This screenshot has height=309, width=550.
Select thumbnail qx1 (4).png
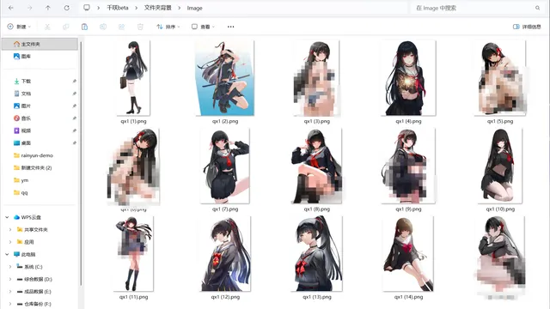[408, 78]
